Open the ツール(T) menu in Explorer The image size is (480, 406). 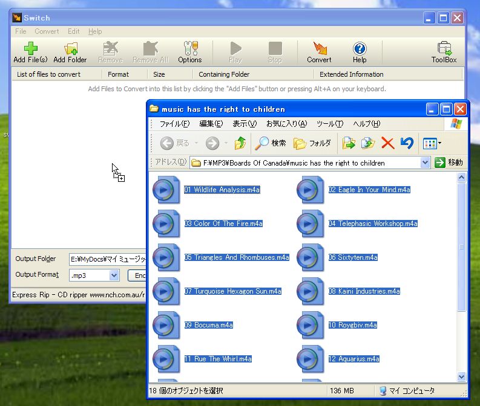330,124
